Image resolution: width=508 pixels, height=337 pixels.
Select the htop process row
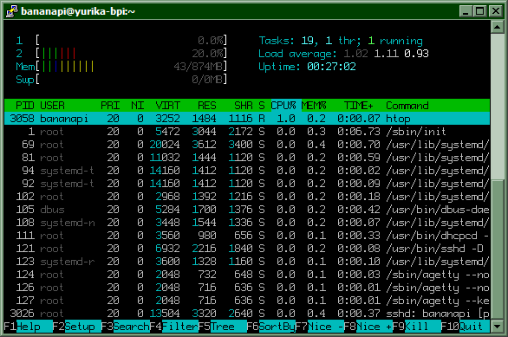coord(247,119)
